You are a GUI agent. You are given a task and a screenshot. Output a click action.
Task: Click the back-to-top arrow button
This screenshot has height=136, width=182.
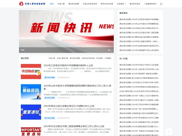point(169,132)
